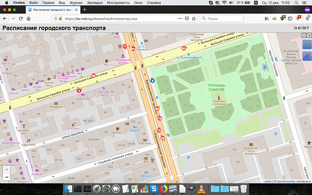Viewport: 312px width, 195px height.
Task: Close the map with X icon
Action: click(309, 35)
